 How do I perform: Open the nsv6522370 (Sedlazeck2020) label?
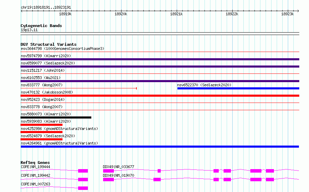pyautogui.click(x=204, y=85)
